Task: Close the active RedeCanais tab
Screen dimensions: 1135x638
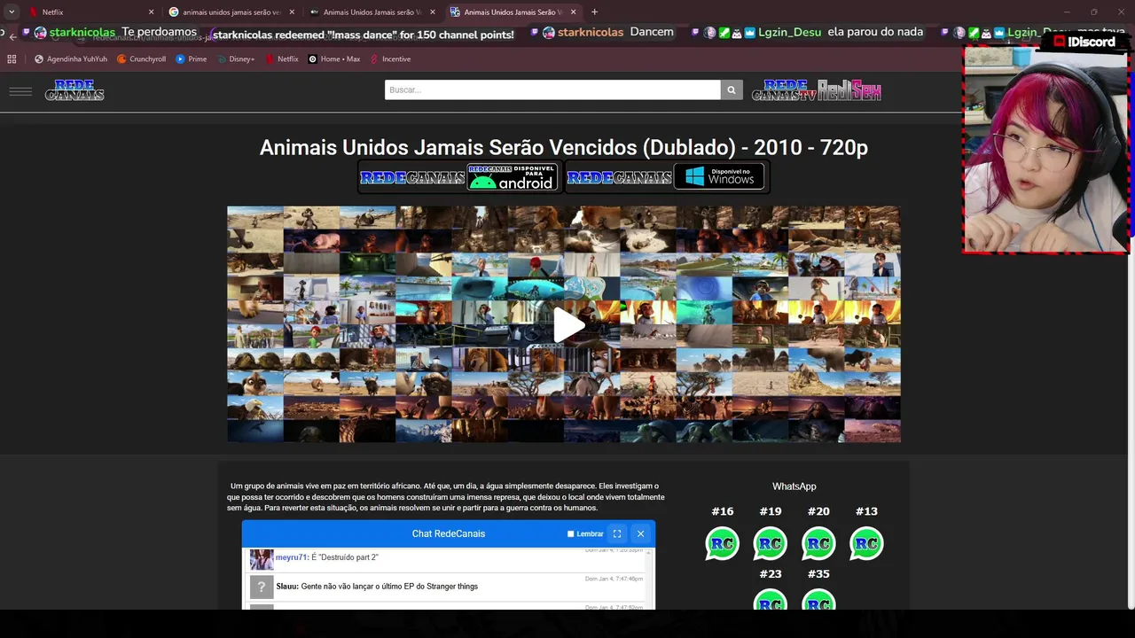Action: (x=574, y=12)
